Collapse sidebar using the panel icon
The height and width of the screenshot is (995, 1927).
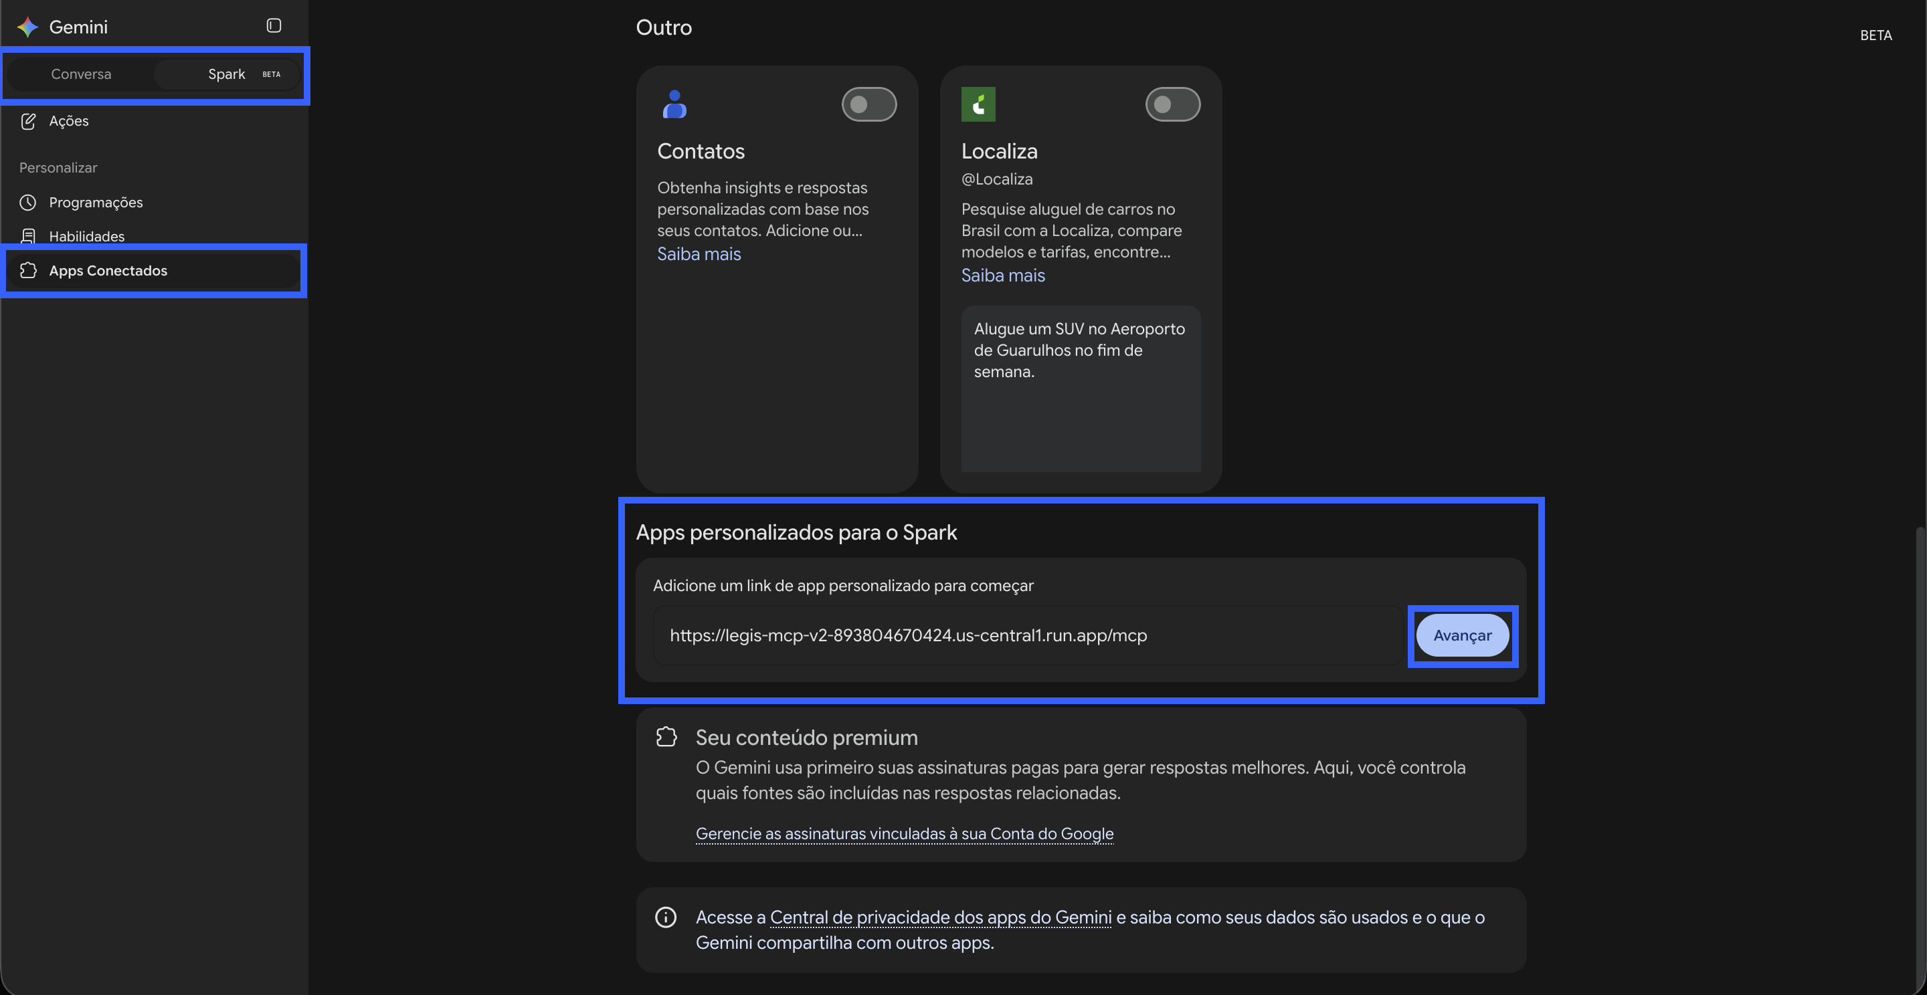274,25
